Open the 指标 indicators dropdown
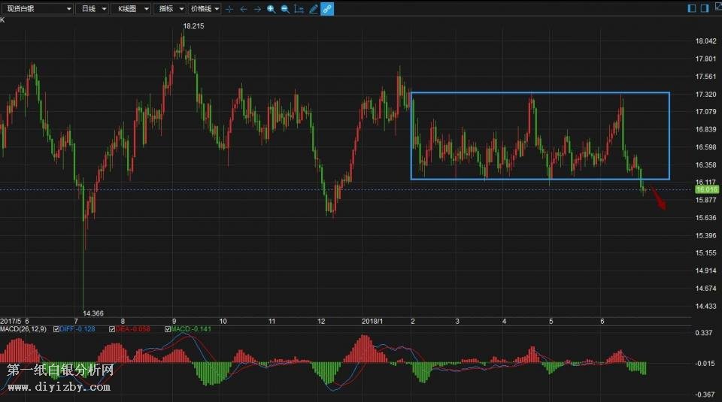 click(169, 9)
